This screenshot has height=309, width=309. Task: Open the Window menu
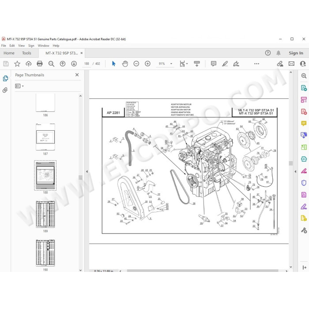(43, 45)
